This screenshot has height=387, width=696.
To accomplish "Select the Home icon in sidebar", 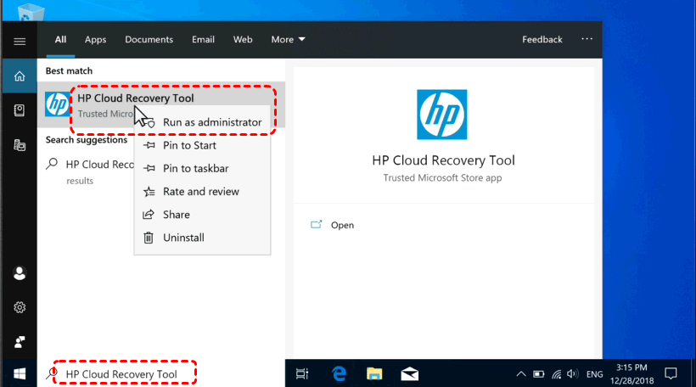I will [20, 76].
